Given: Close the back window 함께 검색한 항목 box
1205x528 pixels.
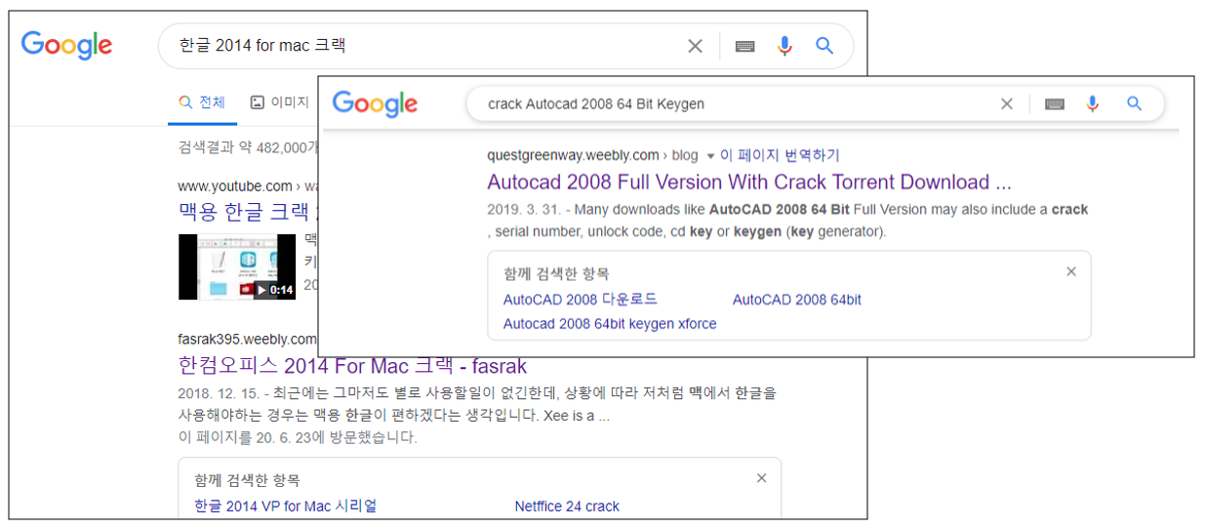Looking at the screenshot, I should point(762,478).
